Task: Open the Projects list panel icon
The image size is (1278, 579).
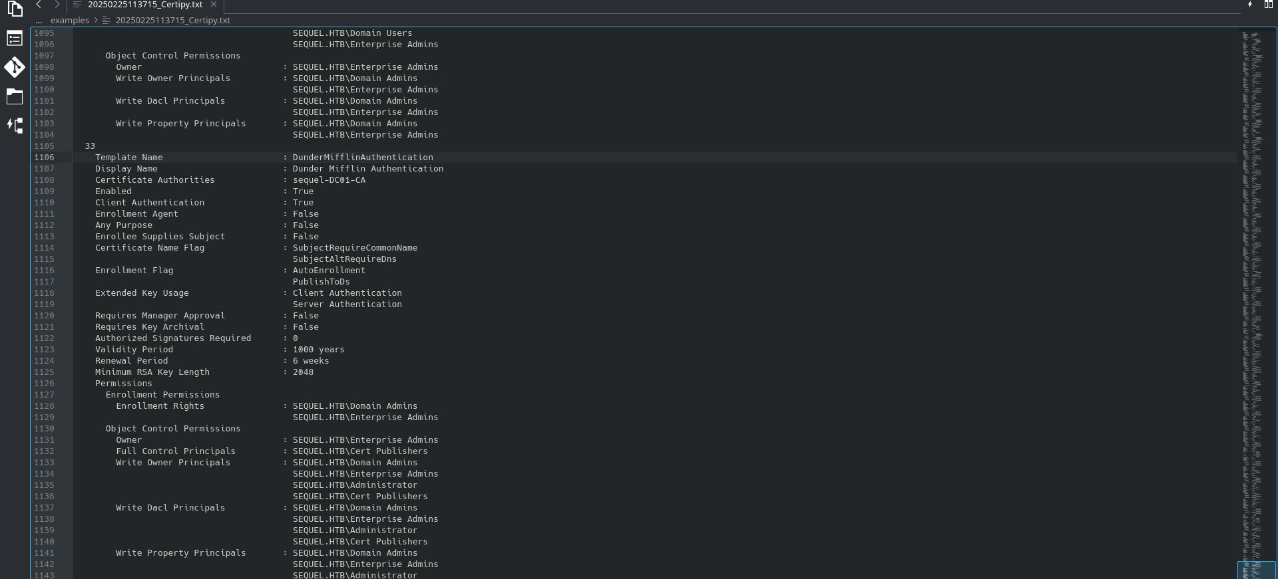Action: [x=15, y=39]
